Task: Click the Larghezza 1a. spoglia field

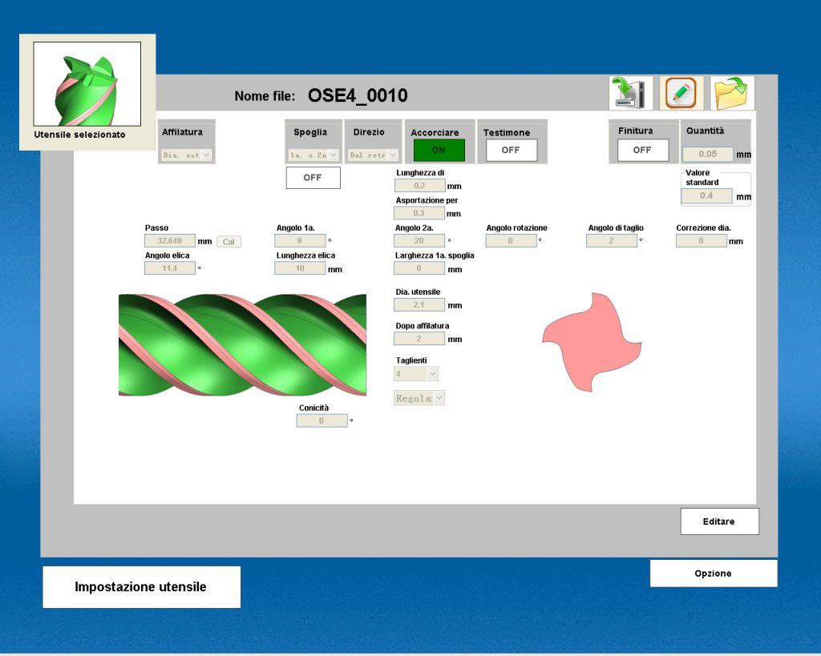Action: point(419,268)
